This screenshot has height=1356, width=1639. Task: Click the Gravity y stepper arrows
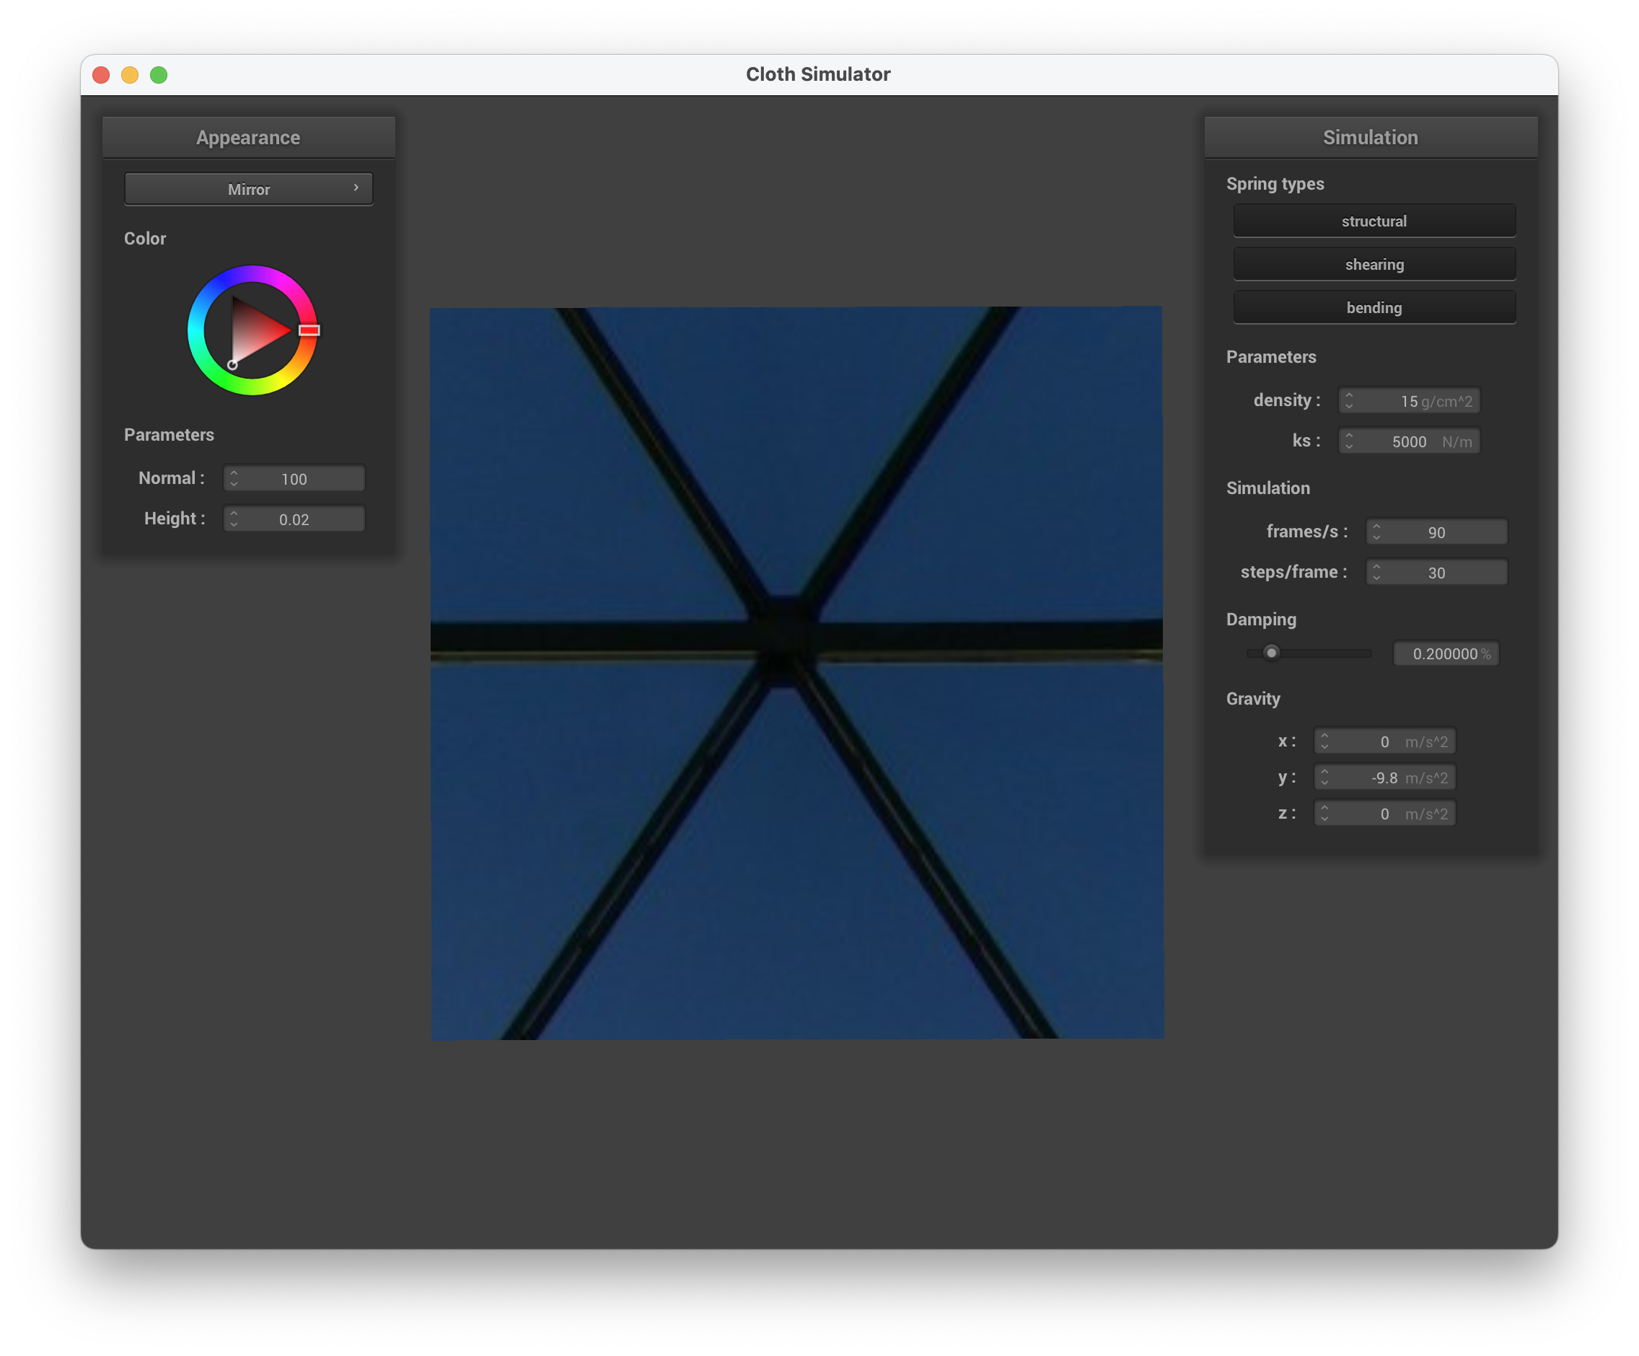[1324, 777]
